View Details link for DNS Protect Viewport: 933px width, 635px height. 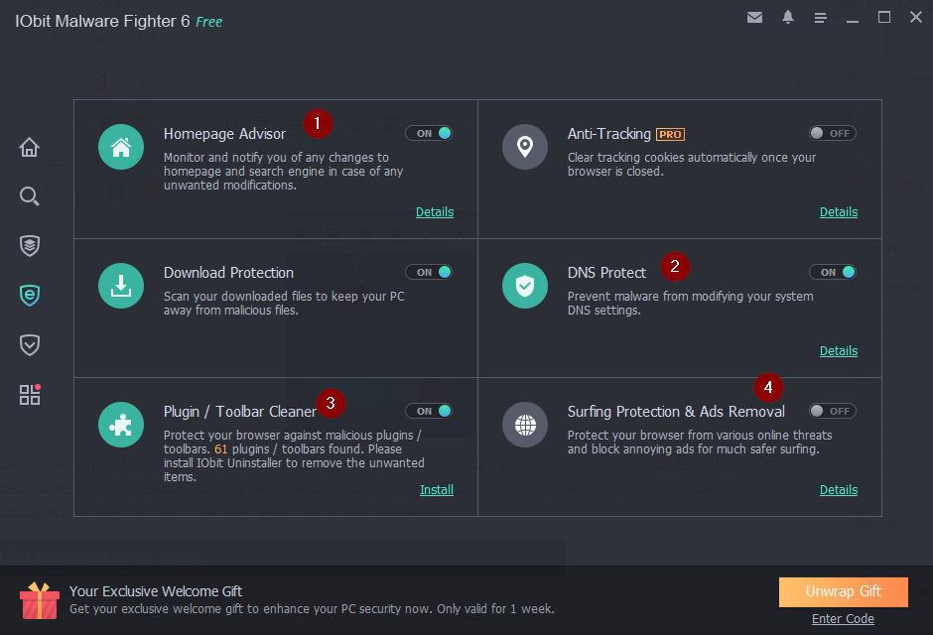(x=839, y=351)
